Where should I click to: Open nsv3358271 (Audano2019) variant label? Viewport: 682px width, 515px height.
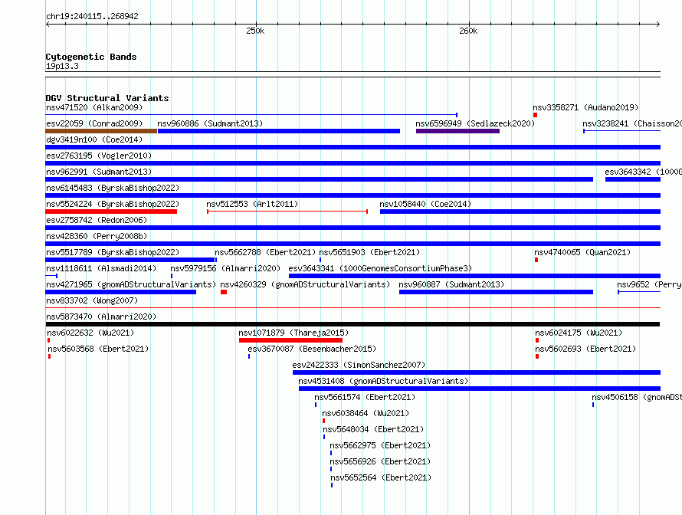[585, 107]
